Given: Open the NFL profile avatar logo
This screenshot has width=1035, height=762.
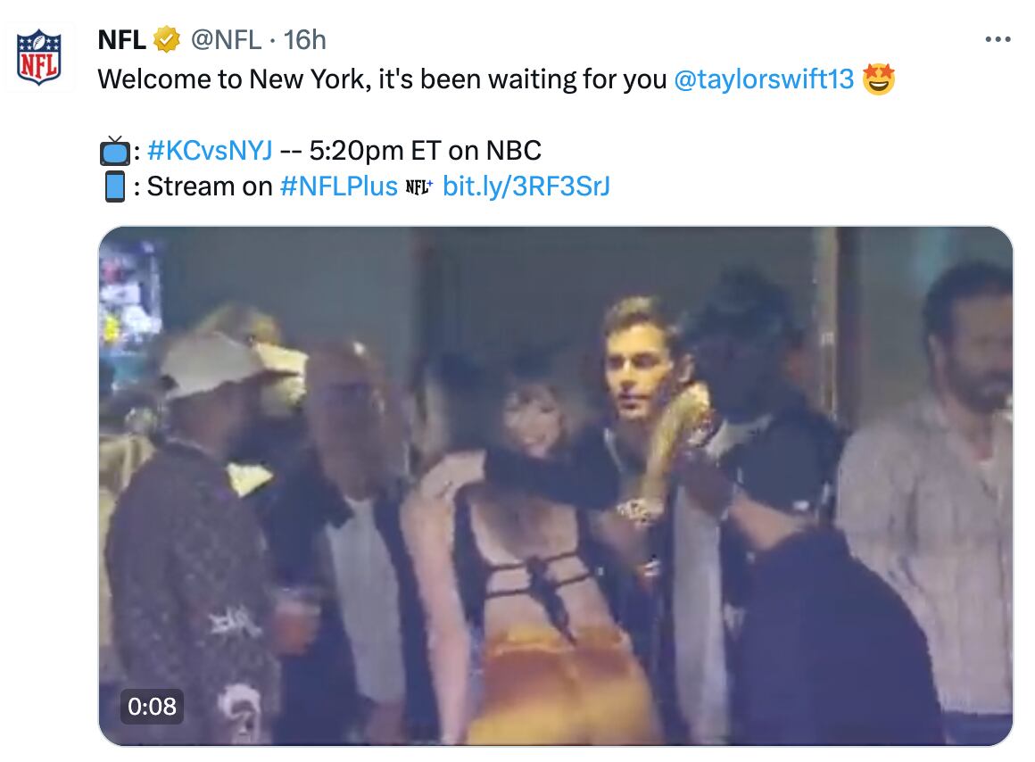Looking at the screenshot, I should [x=38, y=58].
